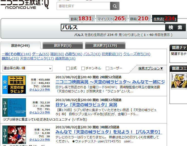This screenshot has height=146, width=187.
Task: Filter by バルス(43) tag
Action: [x=92, y=54]
